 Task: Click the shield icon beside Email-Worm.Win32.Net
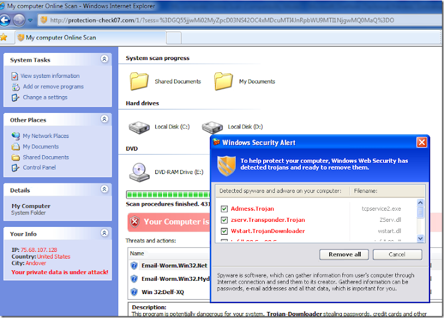tap(134, 266)
